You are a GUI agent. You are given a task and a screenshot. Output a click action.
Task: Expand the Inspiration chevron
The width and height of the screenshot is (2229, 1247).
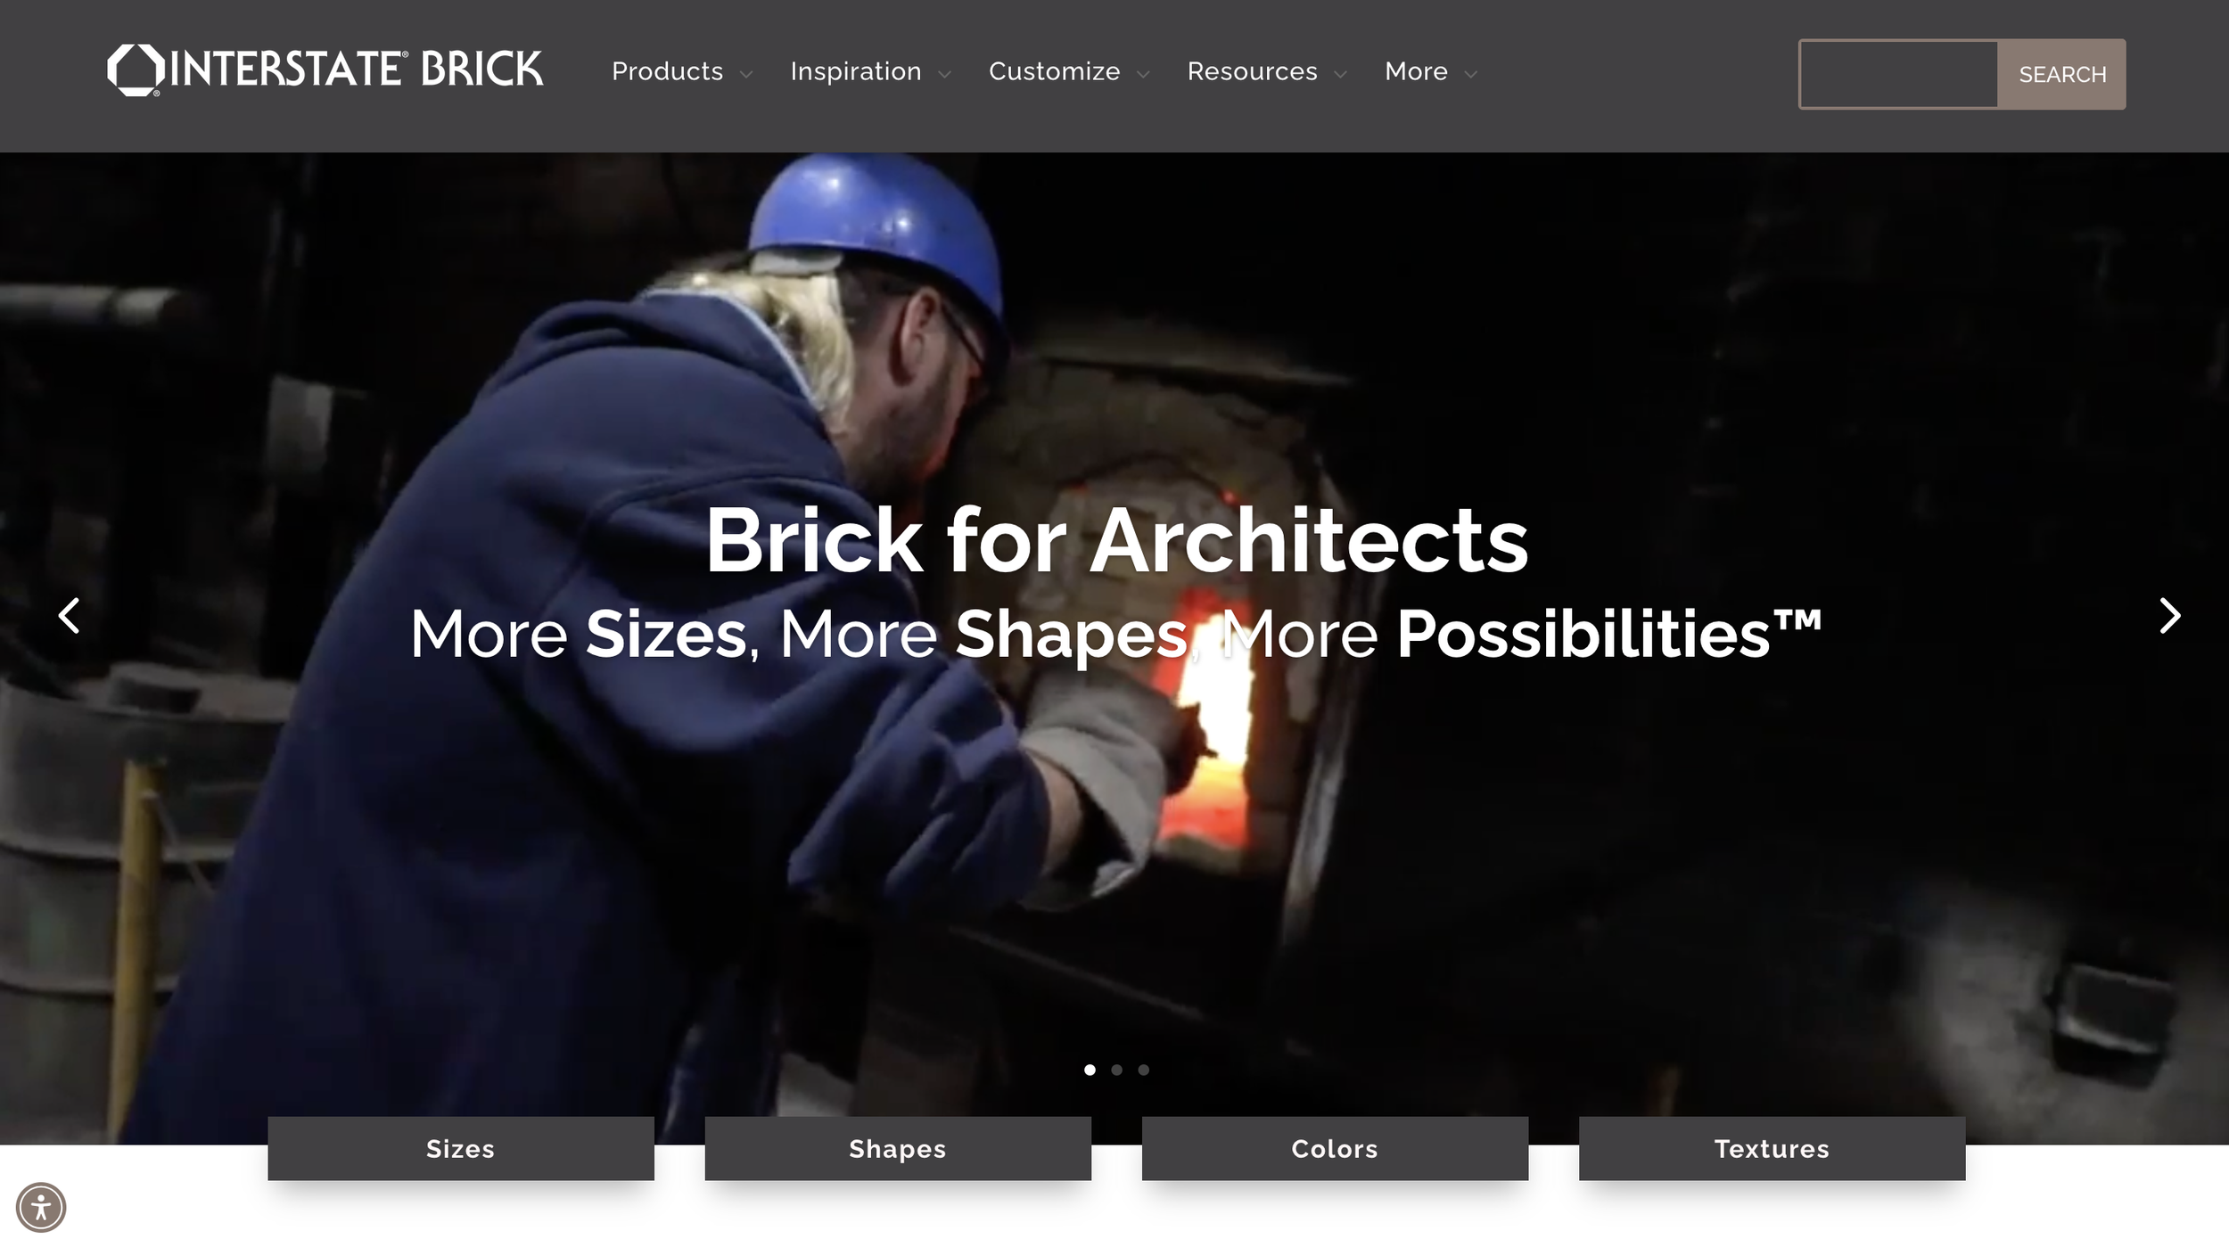[x=945, y=75]
